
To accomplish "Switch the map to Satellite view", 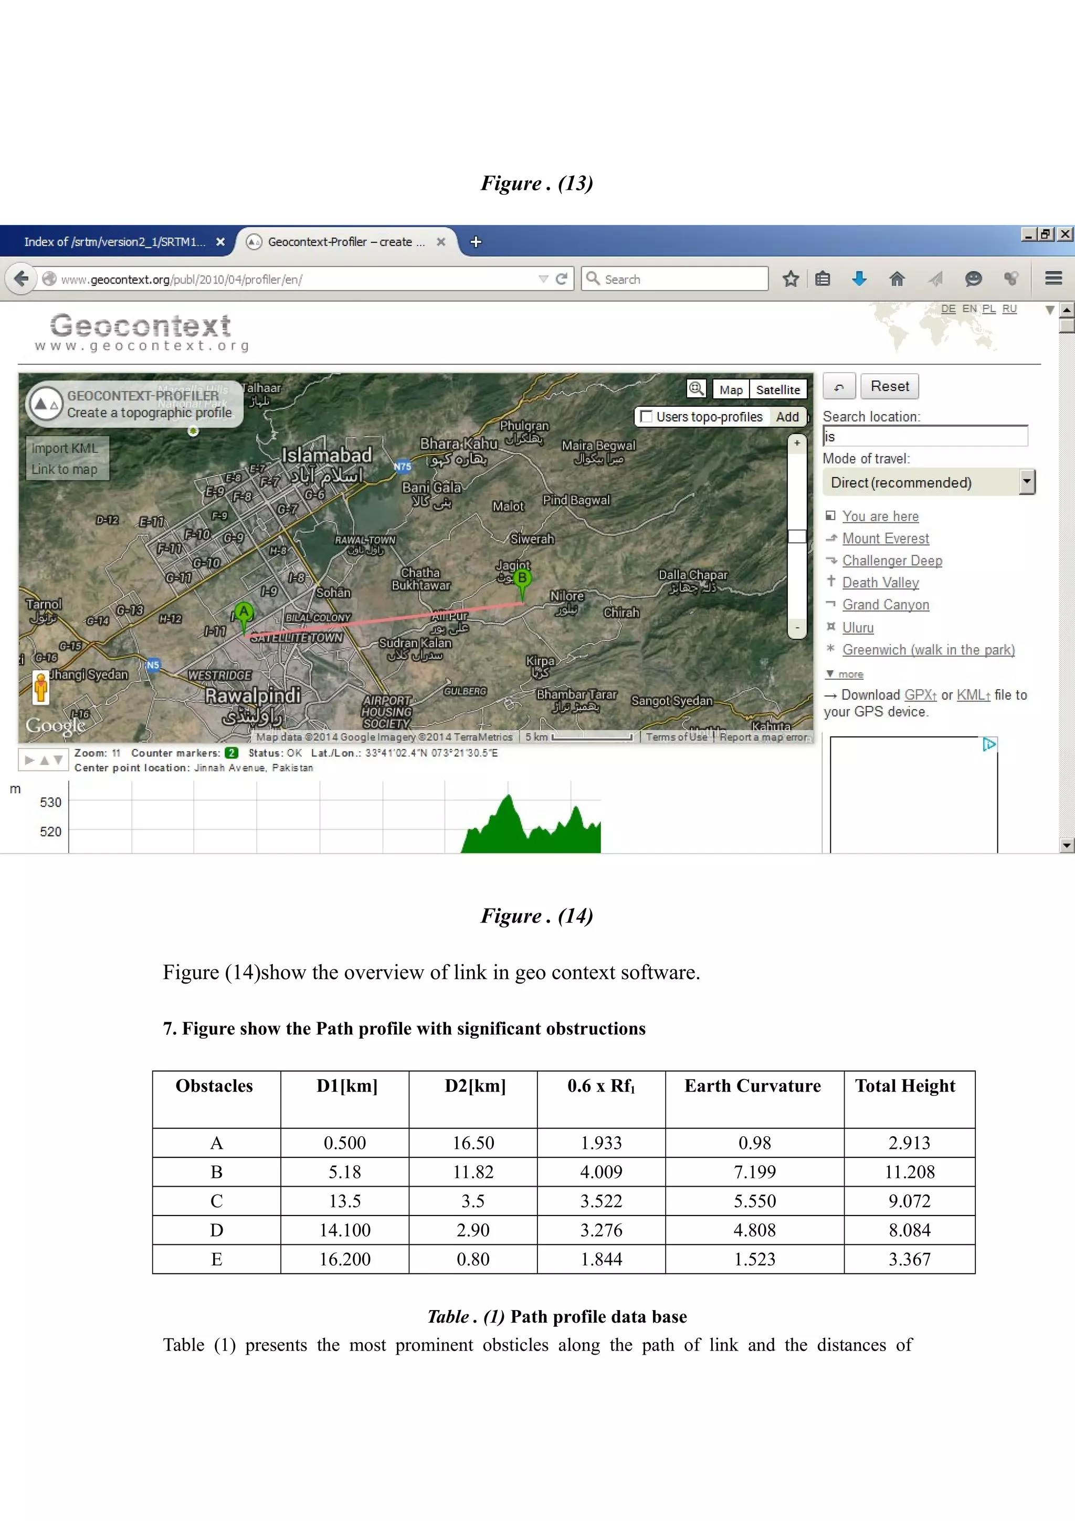I will click(777, 389).
